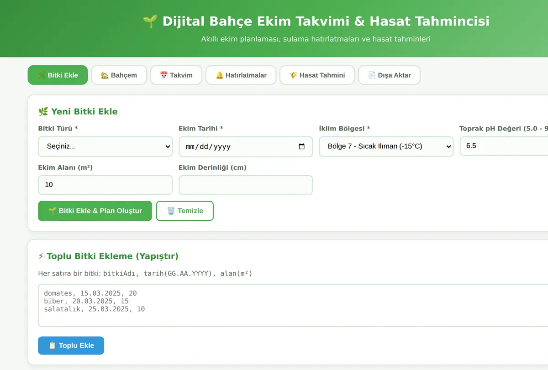
Task: Click the 'Ekim Alanı (m²)' label
Action: [x=65, y=167]
